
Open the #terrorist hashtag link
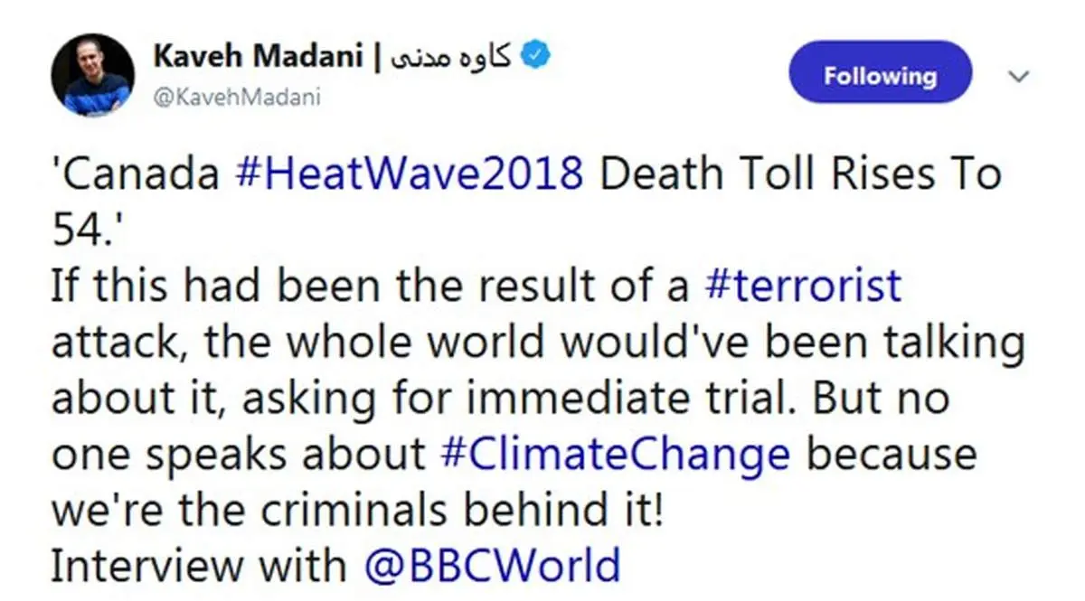coord(802,286)
